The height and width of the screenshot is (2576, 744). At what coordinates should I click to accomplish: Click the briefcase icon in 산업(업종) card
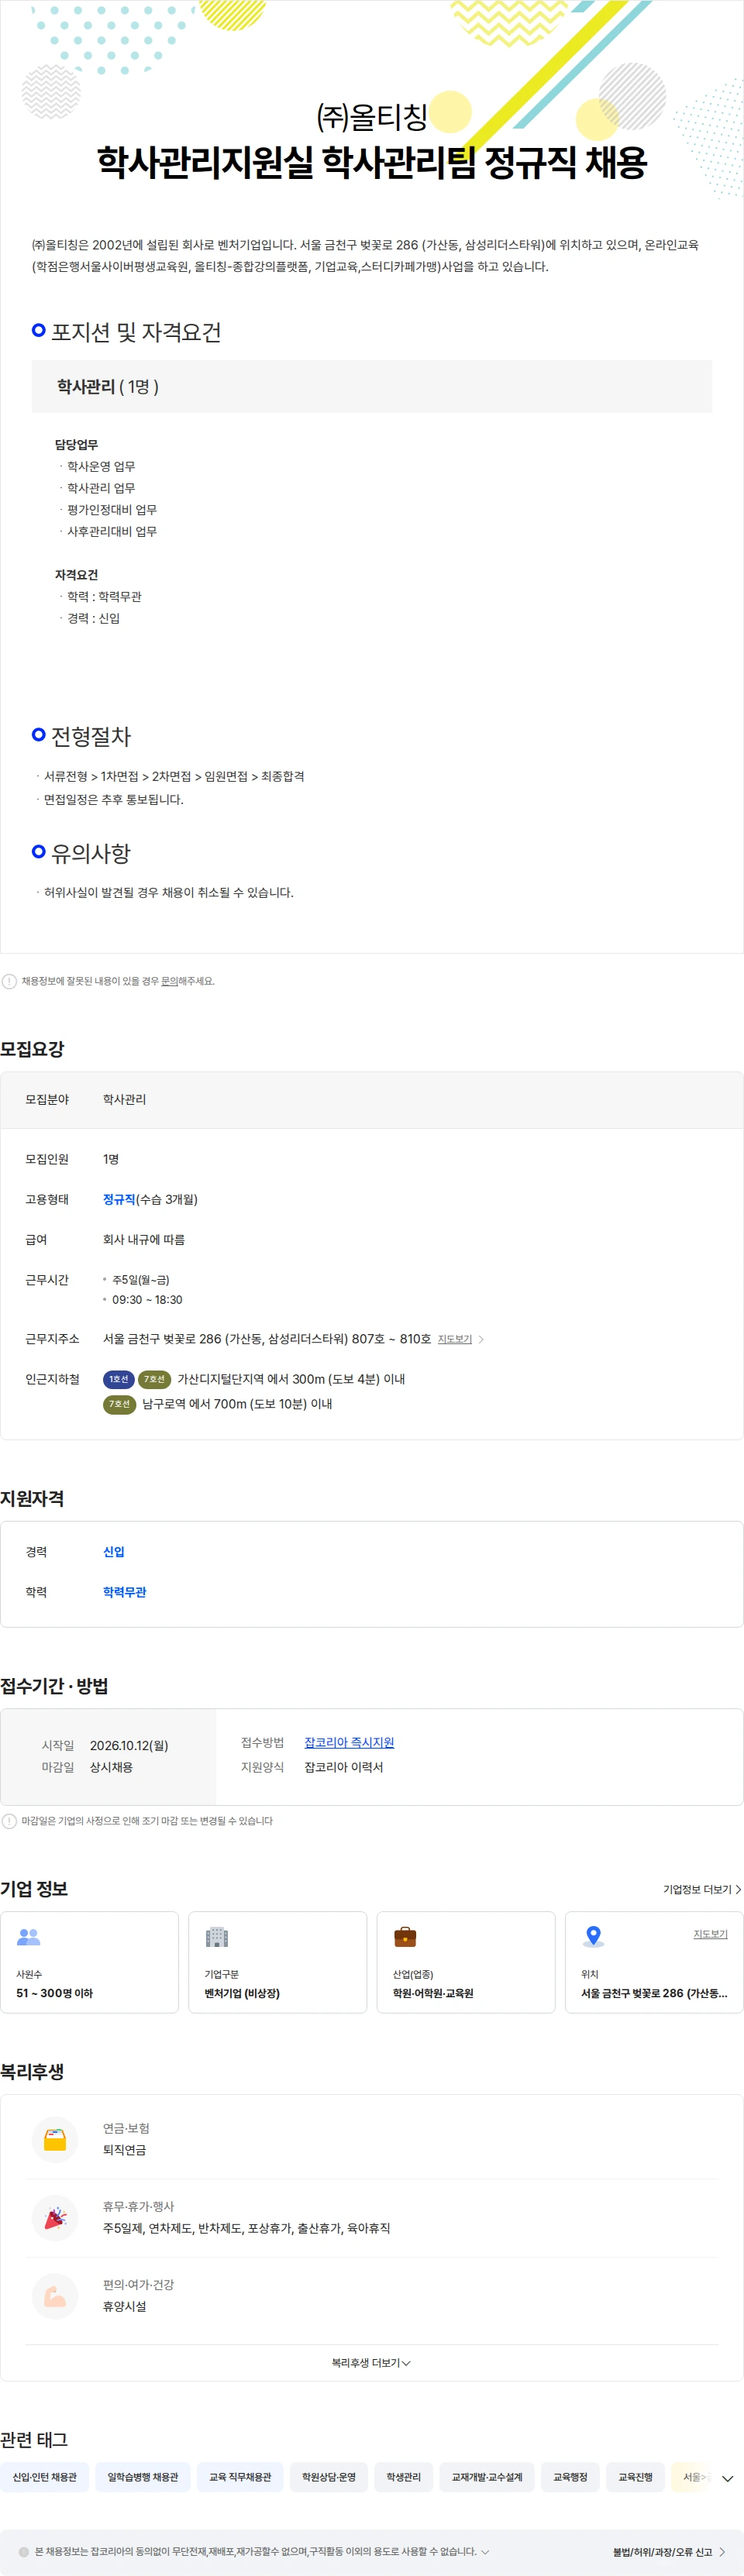(x=405, y=1937)
